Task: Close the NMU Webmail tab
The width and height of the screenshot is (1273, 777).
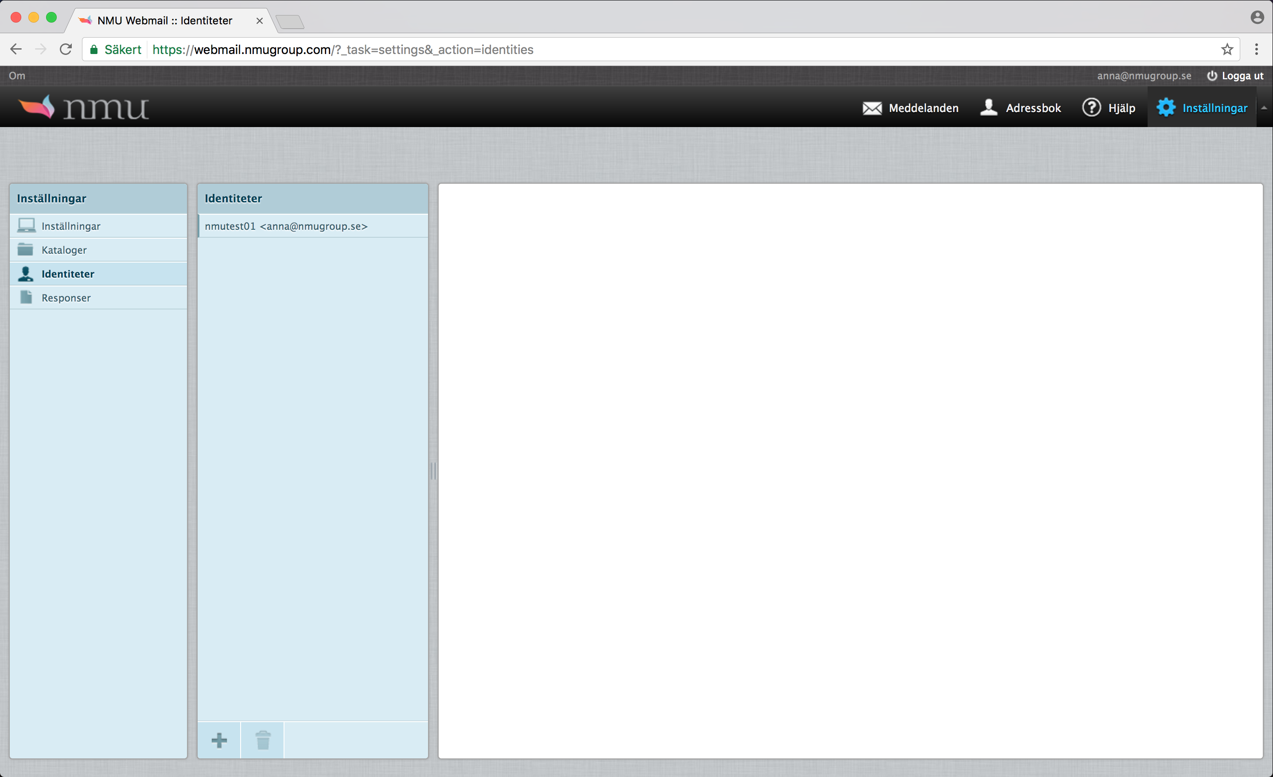Action: pos(259,21)
